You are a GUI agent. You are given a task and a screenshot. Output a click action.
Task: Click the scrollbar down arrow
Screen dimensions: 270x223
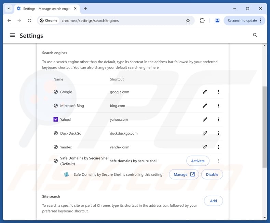265,218
